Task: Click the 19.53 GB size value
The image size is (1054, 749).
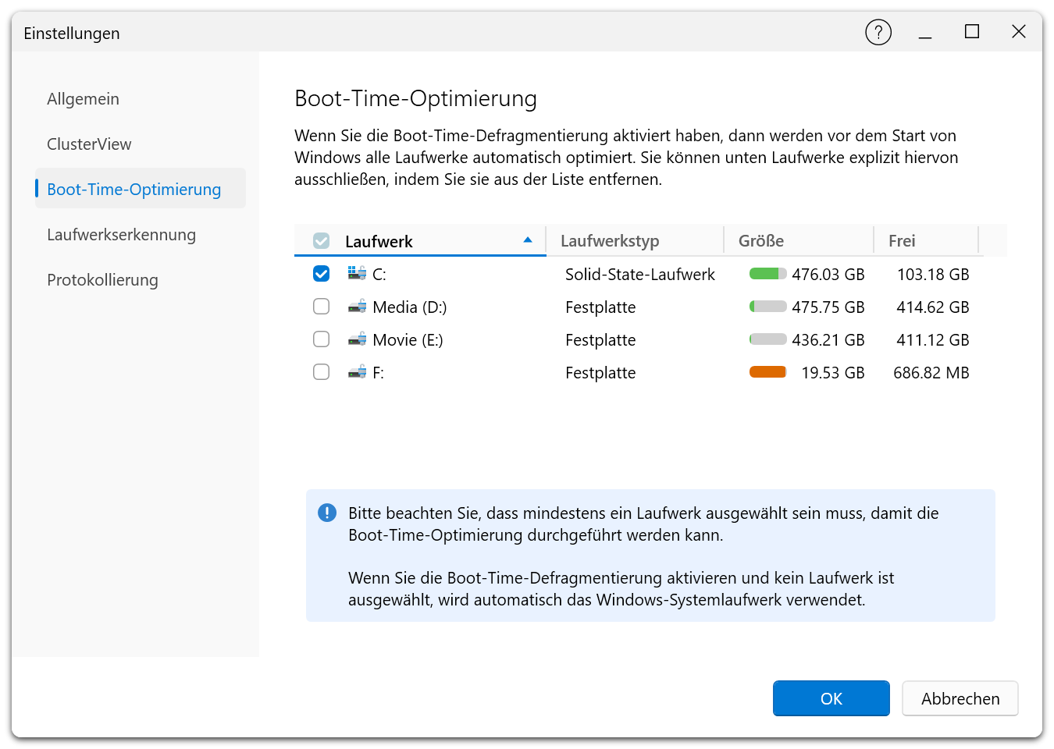Action: (833, 373)
